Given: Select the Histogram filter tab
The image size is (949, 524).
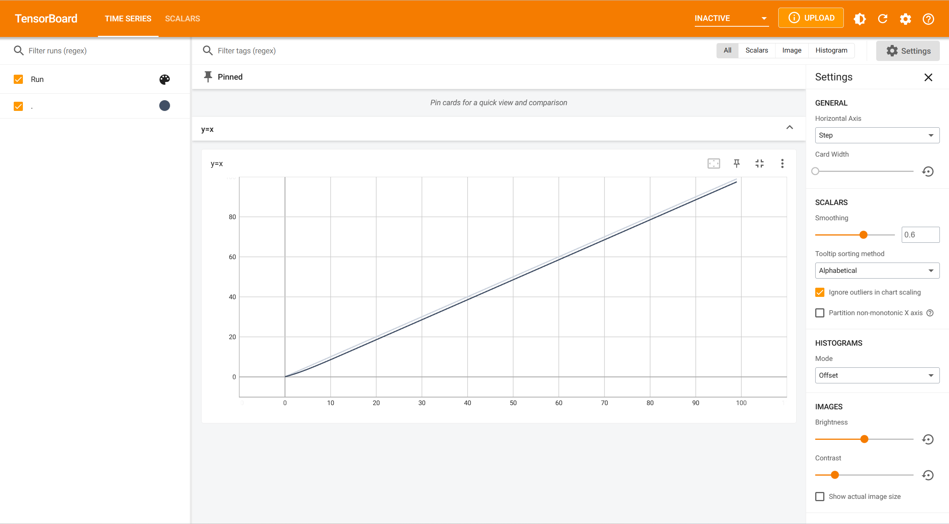Looking at the screenshot, I should 831,50.
